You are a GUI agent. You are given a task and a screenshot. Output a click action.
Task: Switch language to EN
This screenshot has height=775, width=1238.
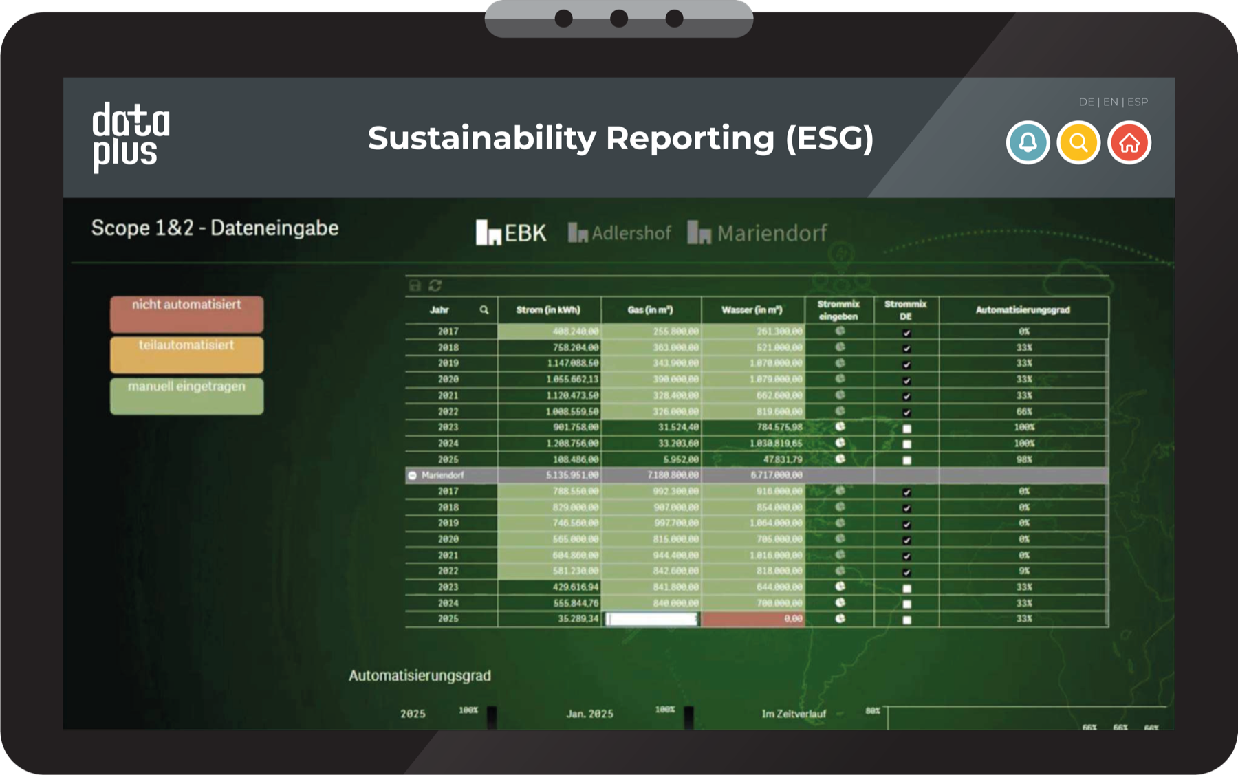pyautogui.click(x=1111, y=102)
